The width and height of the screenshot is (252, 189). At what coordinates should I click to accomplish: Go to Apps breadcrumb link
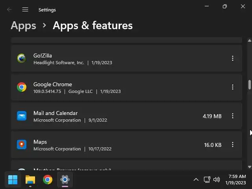tap(24, 26)
